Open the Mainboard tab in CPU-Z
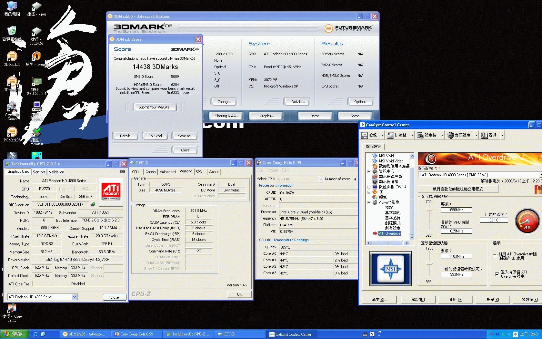The image size is (542, 339). (167, 172)
